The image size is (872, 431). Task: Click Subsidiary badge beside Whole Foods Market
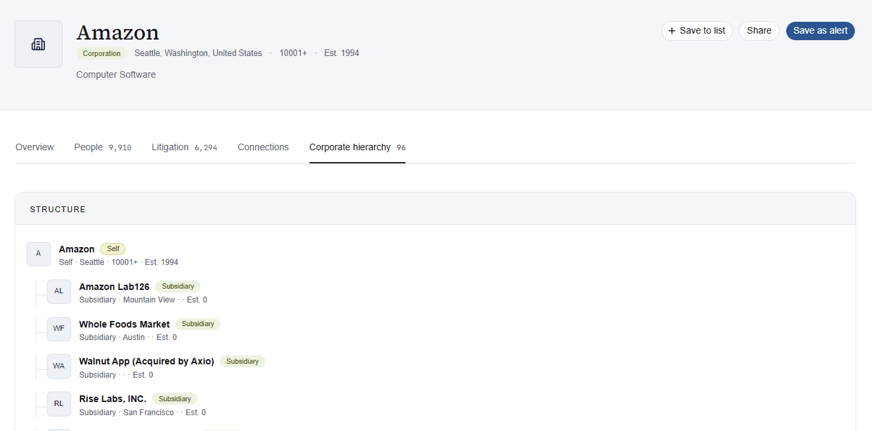[x=198, y=324]
